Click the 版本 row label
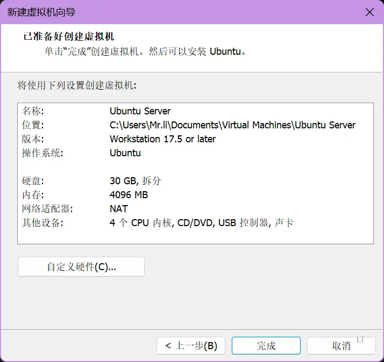The height and width of the screenshot is (362, 384). coord(33,139)
